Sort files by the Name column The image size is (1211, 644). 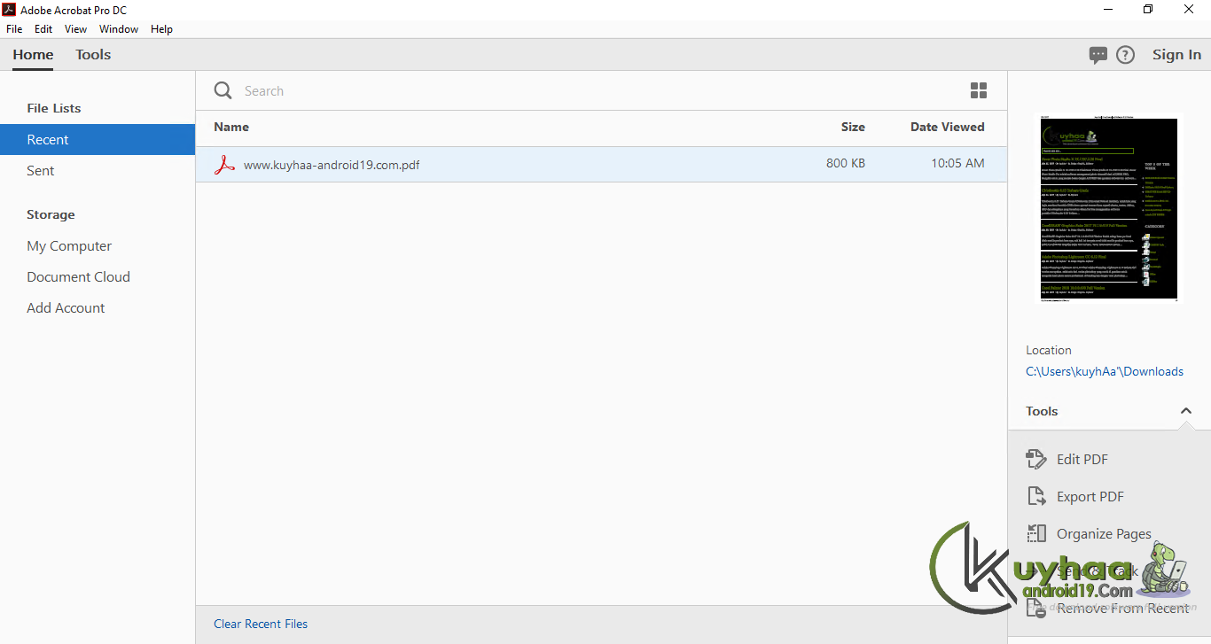point(231,127)
